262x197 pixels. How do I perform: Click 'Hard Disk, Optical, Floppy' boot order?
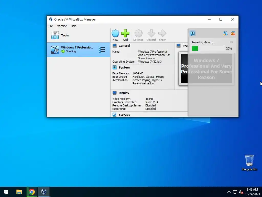(148, 77)
